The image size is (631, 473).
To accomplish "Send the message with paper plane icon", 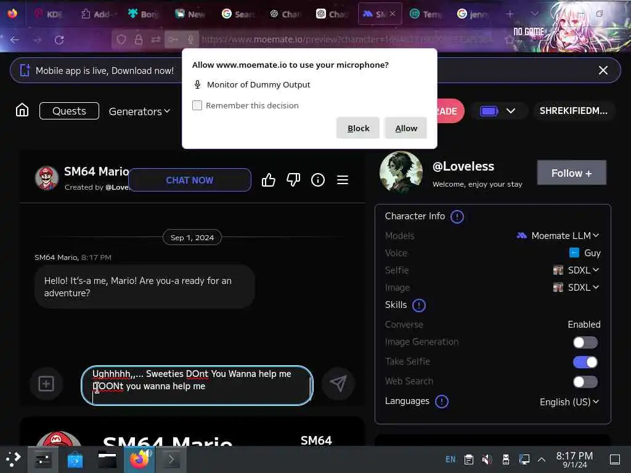I will (338, 384).
